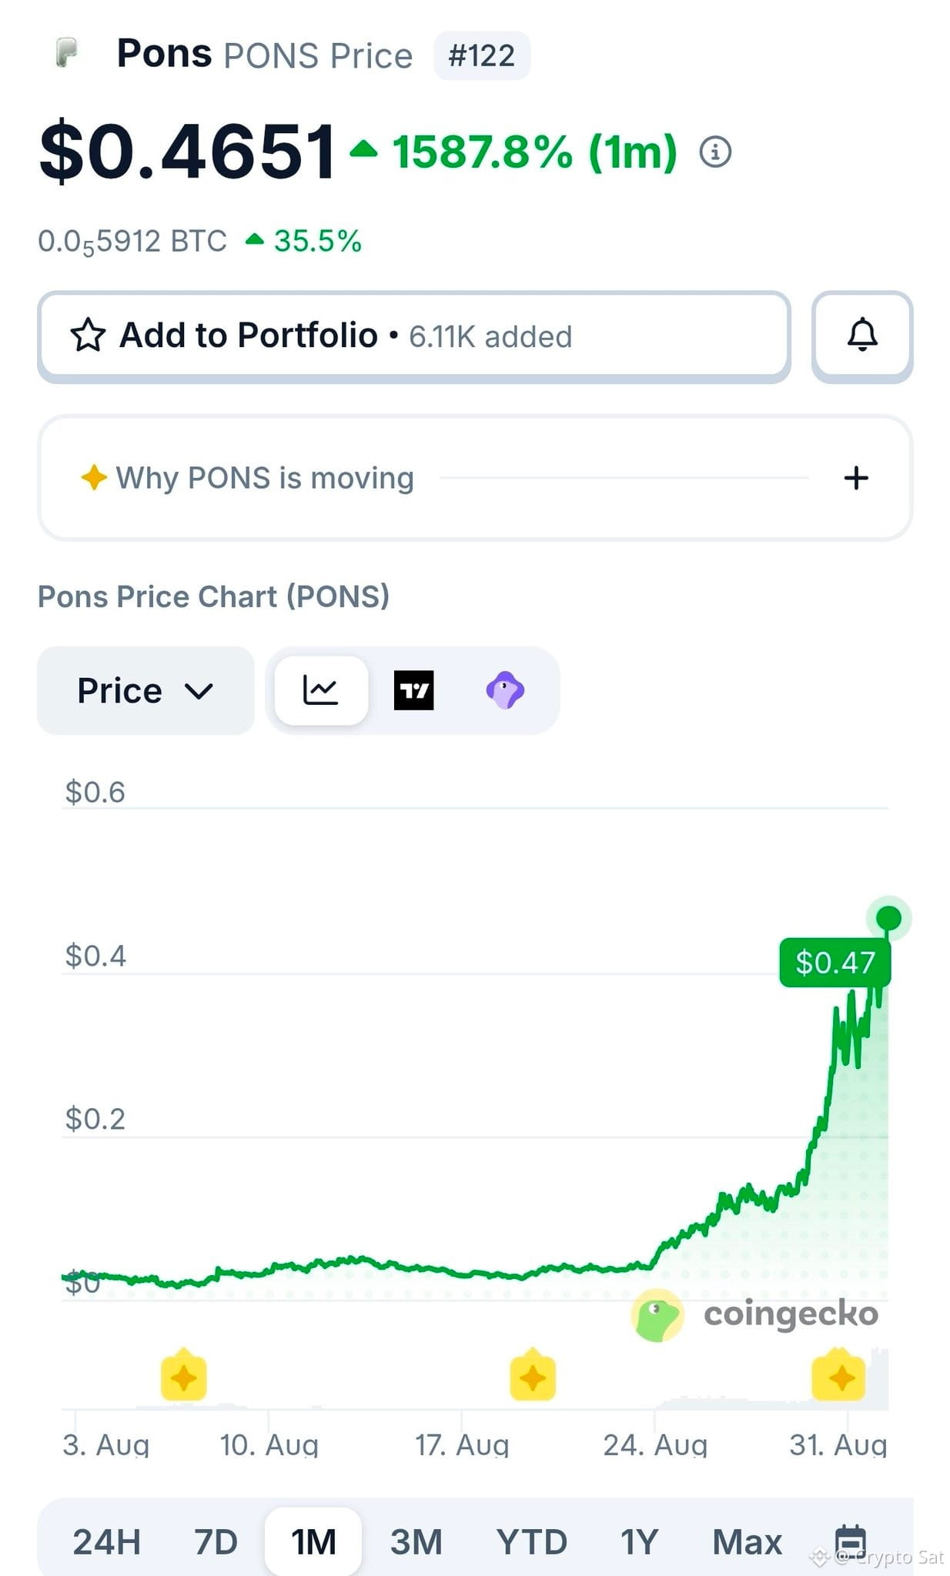Click the info icon beside 1587.8%
950x1576 pixels.
click(715, 152)
